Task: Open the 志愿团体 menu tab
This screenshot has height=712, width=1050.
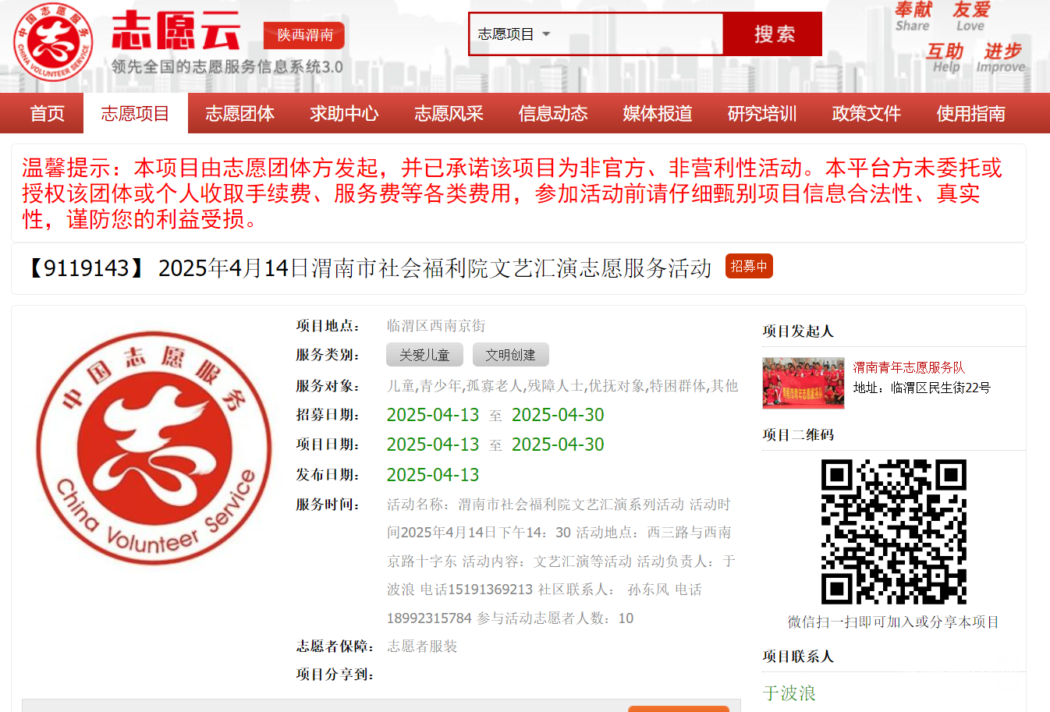Action: [x=239, y=114]
